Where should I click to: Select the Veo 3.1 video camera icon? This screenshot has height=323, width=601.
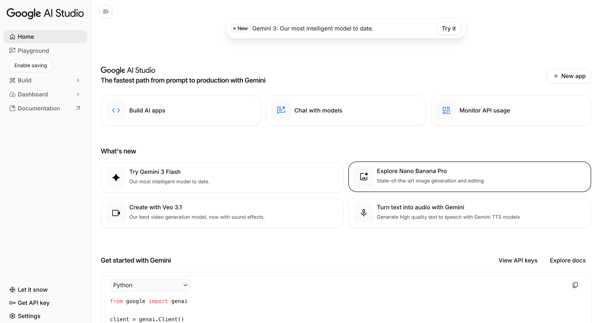coord(116,213)
